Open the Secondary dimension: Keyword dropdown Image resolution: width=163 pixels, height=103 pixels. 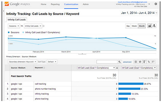(22, 62)
